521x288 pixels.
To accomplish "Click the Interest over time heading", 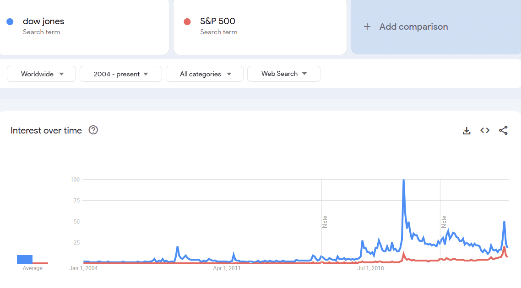I will [46, 130].
